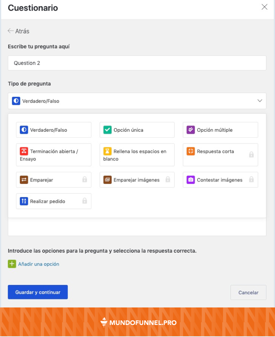275x337 pixels.
Task: Click Guardar y continuar button
Action: coord(38,292)
